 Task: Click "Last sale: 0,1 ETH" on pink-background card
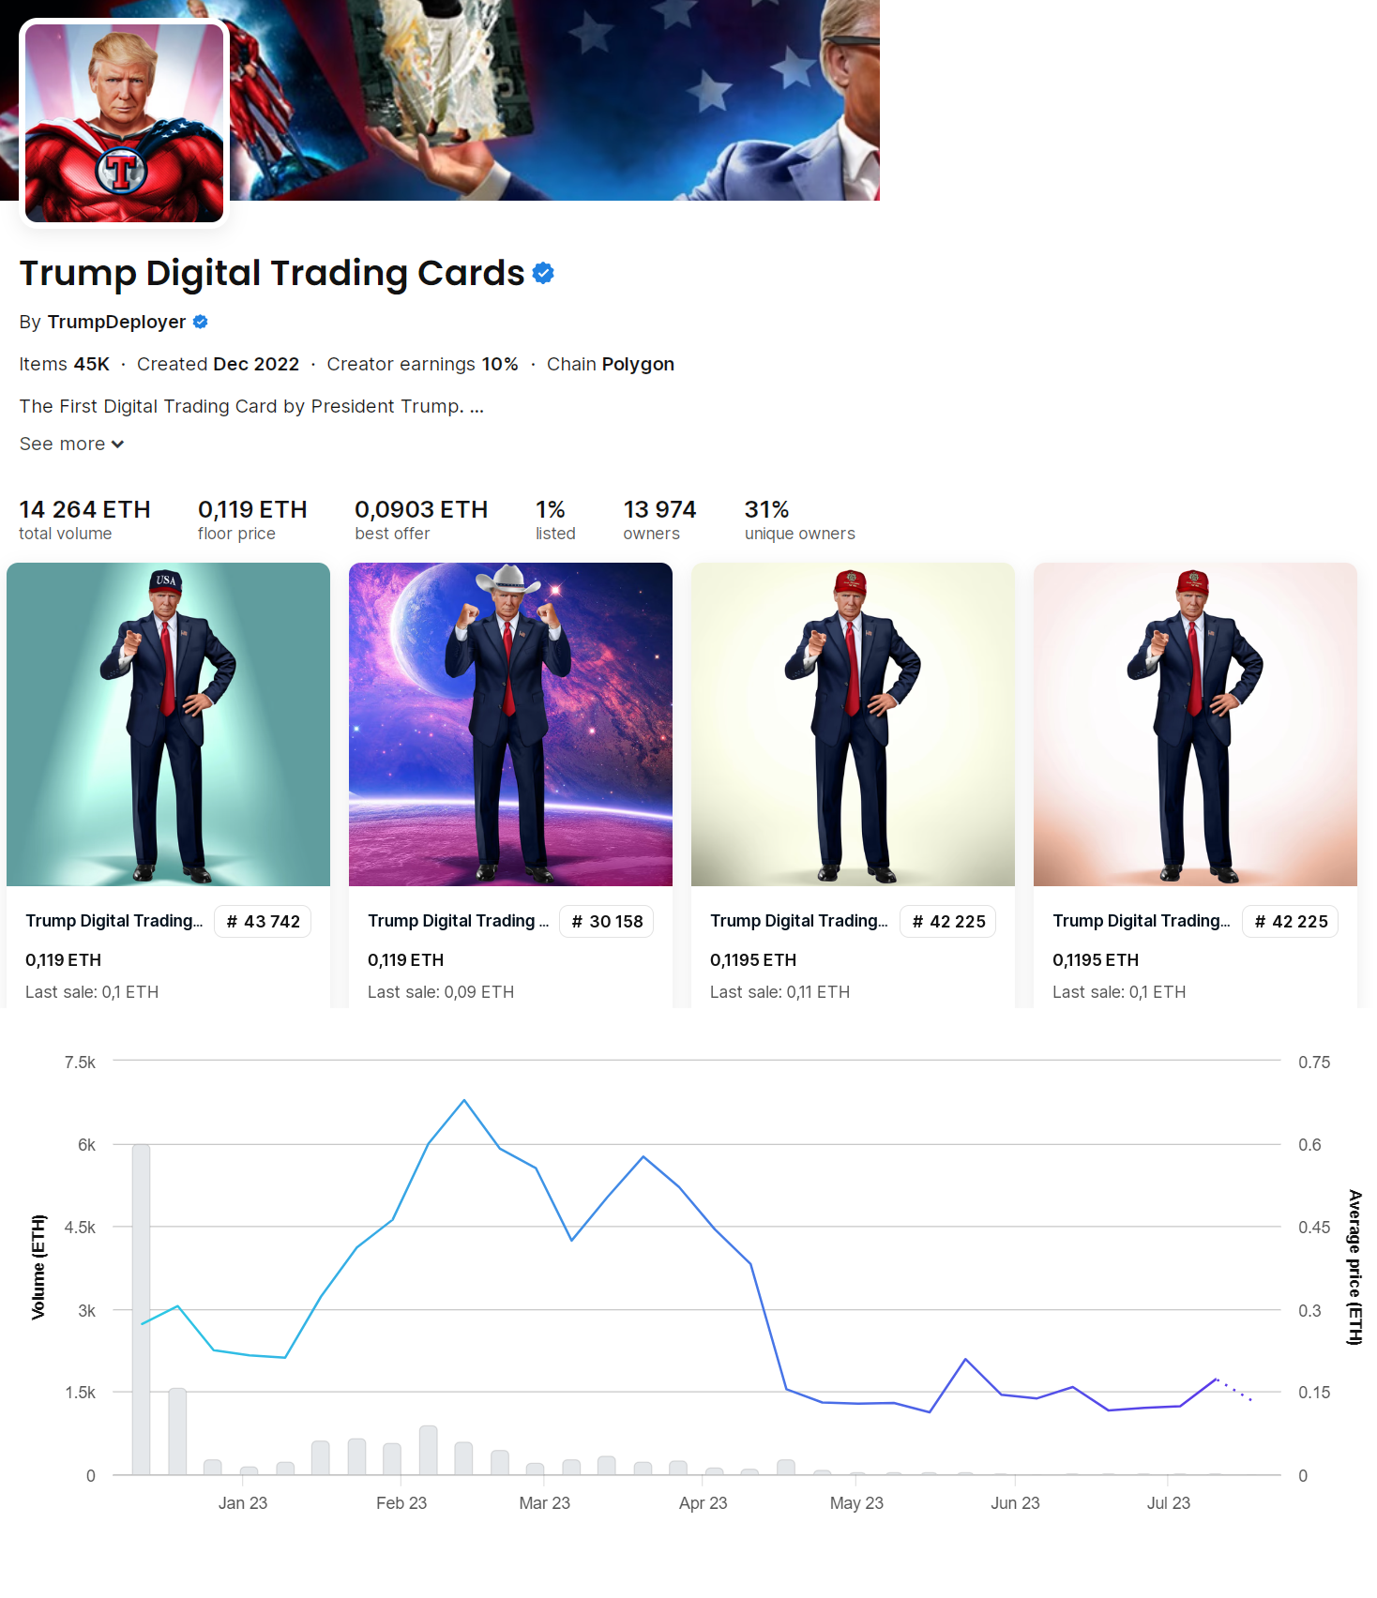1119,992
